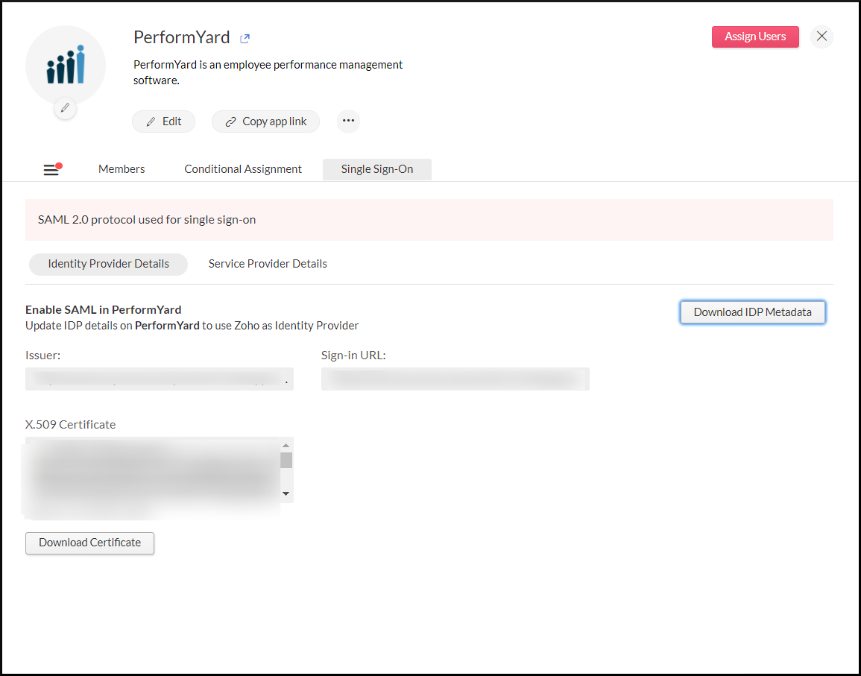View Identity Provider Details

click(x=107, y=264)
